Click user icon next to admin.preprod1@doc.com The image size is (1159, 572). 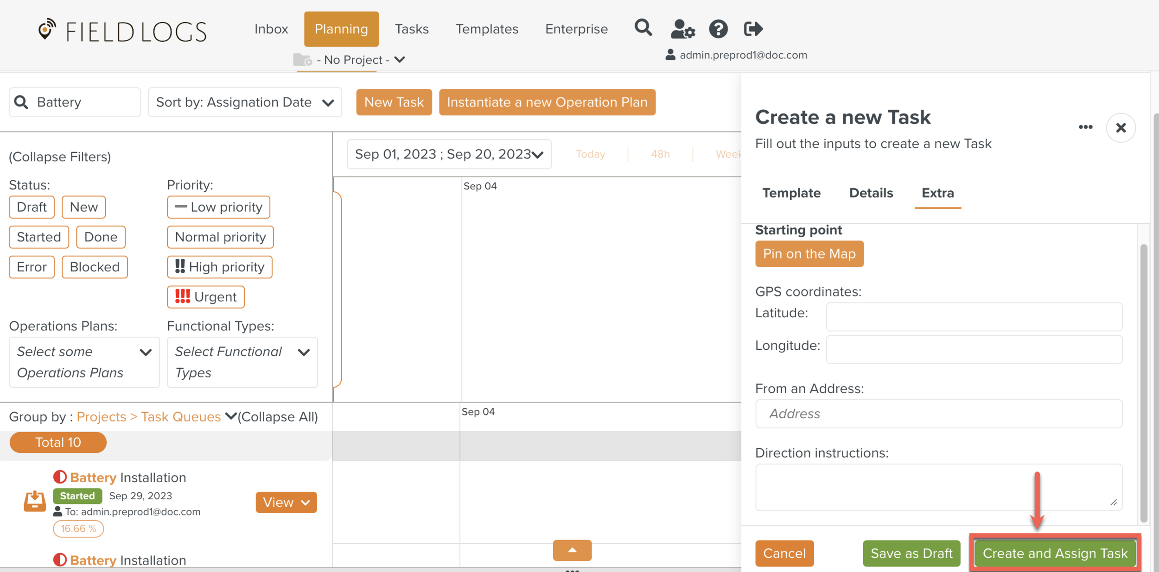(x=670, y=55)
